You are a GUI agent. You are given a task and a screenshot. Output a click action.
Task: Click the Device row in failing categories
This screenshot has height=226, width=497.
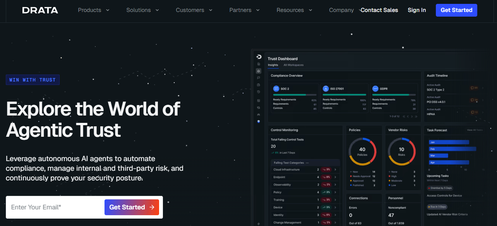coord(305,207)
